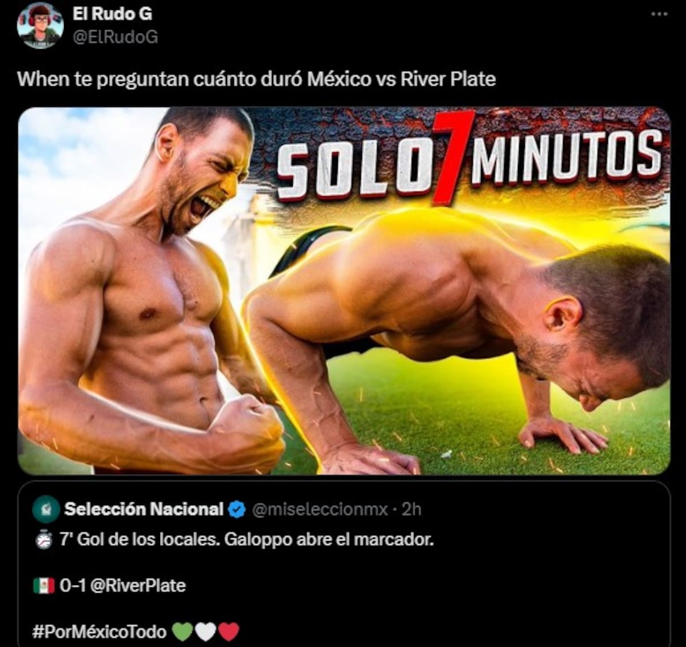Click the El Rudo G display name
This screenshot has width=686, height=647.
(112, 14)
